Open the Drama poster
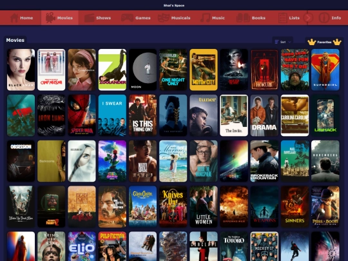Screen dimensions: 348x261 [x=264, y=115]
